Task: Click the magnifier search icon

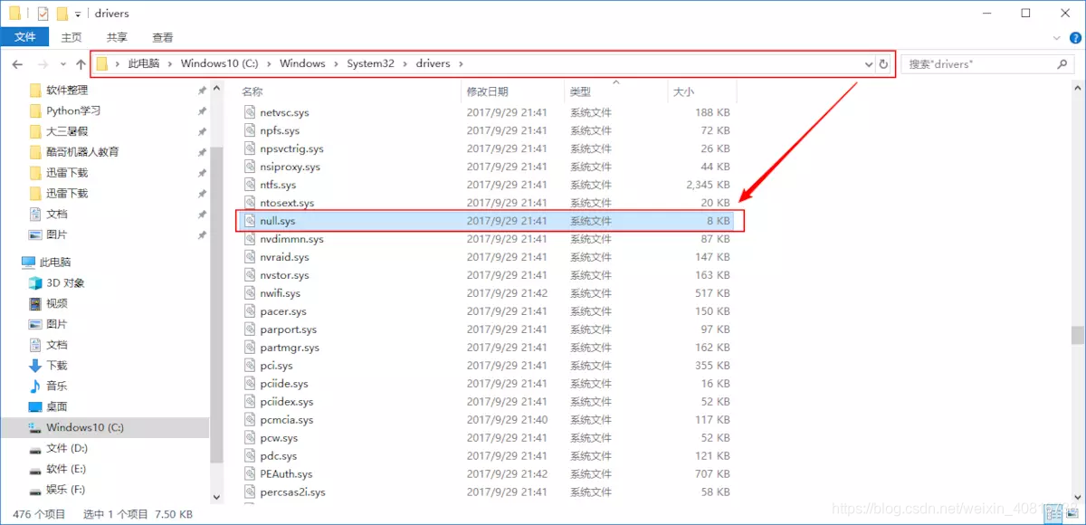Action: coord(1062,64)
